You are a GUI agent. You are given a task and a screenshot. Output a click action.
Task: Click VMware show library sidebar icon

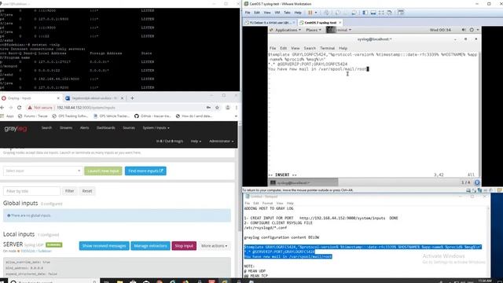365,13
